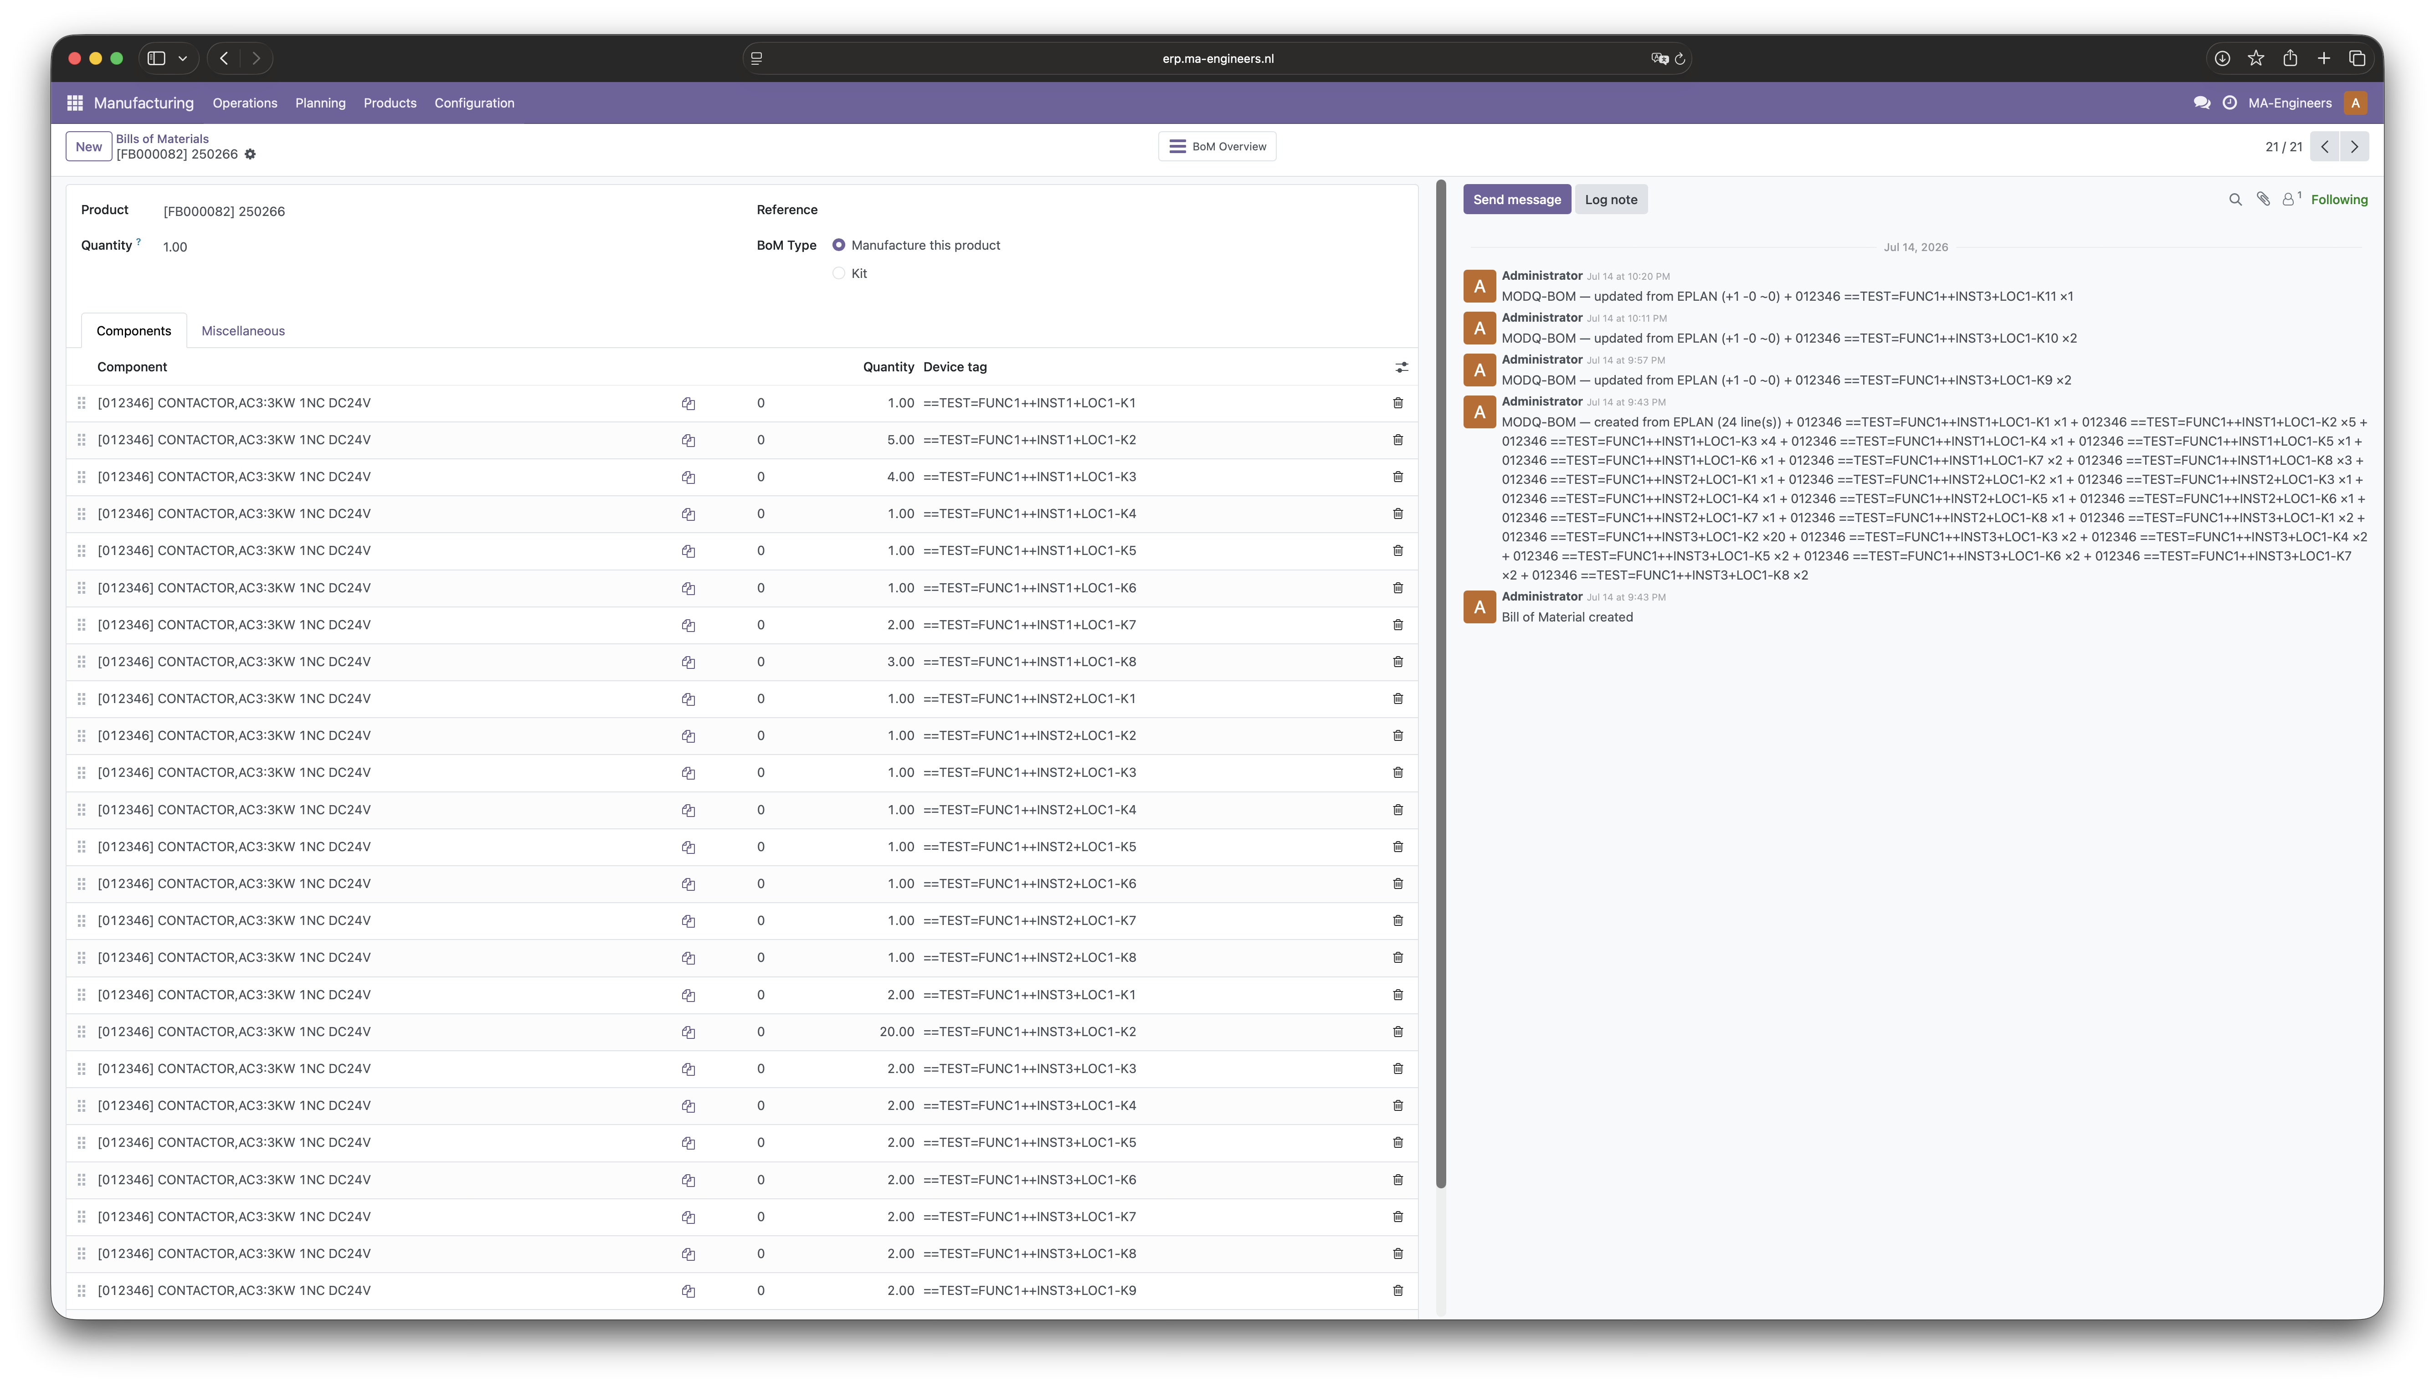
Task: Click the Manufacturing app title
Action: (x=144, y=103)
